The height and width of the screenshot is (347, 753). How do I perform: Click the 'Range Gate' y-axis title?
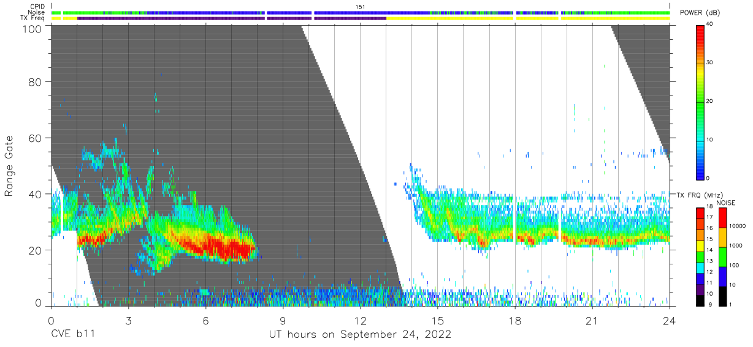[9, 167]
